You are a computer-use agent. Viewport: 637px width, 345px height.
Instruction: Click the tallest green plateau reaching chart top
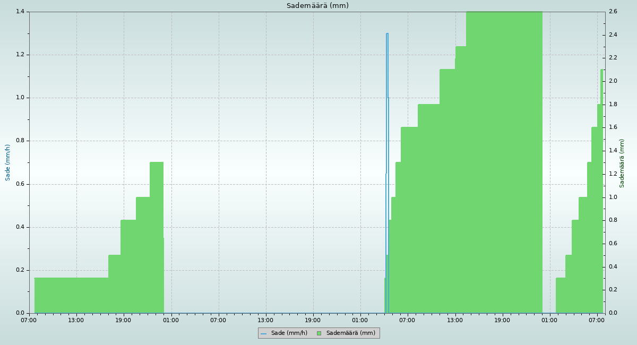click(504, 159)
